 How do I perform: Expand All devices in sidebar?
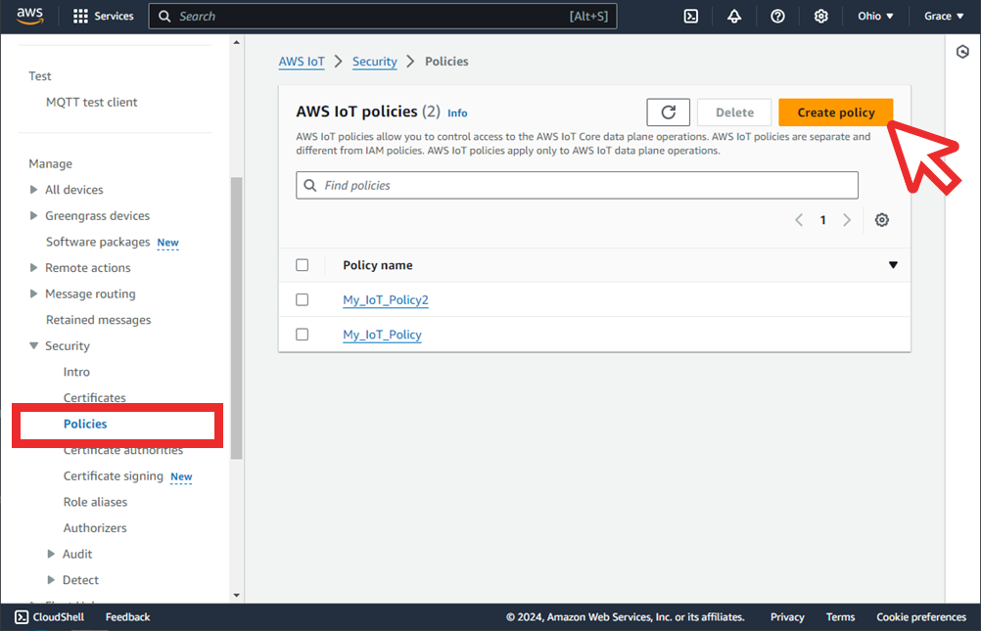click(x=34, y=190)
